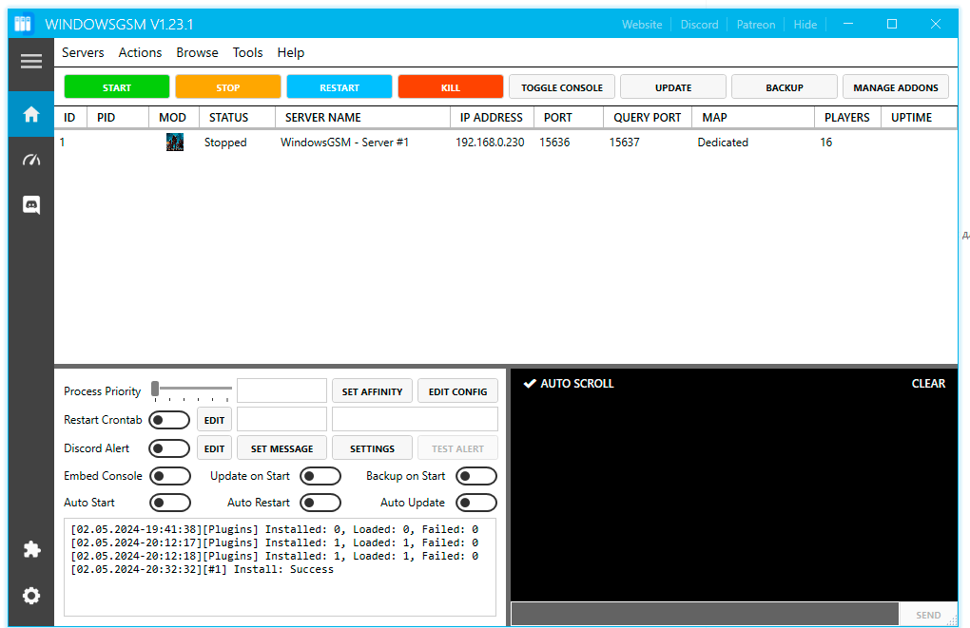Click the UPDATE button
Viewport: 970px width, 628px height.
673,87
